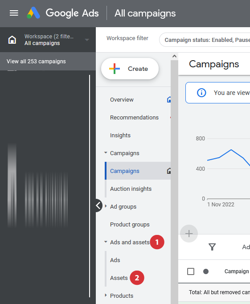Click home icon next to Campaigns item
250x304 pixels.
[169, 171]
